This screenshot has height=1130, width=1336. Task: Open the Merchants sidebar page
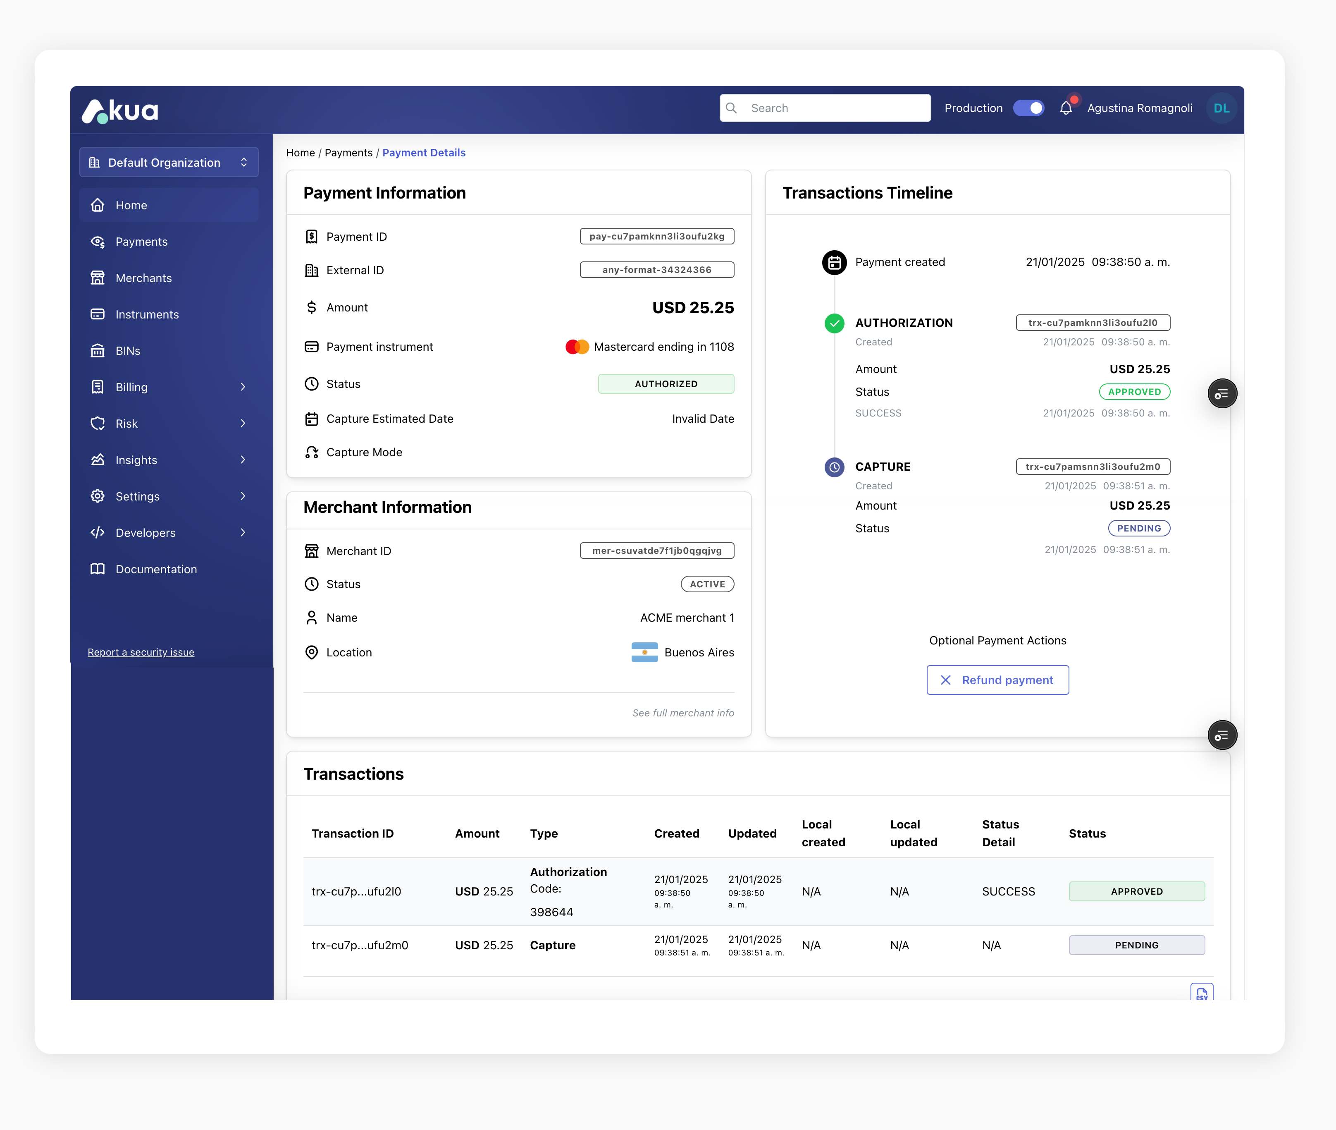(143, 278)
